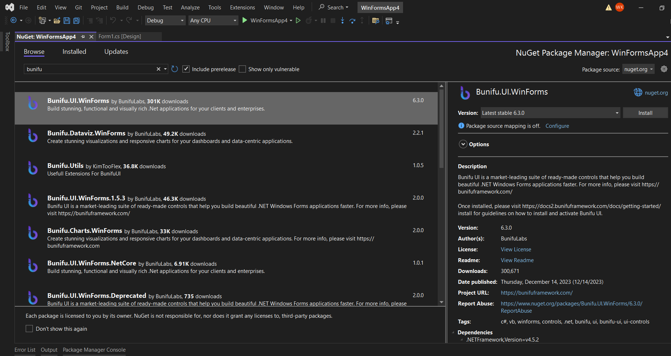This screenshot has width=671, height=356.
Task: Click the nuget.org link in details pane
Action: (656, 93)
